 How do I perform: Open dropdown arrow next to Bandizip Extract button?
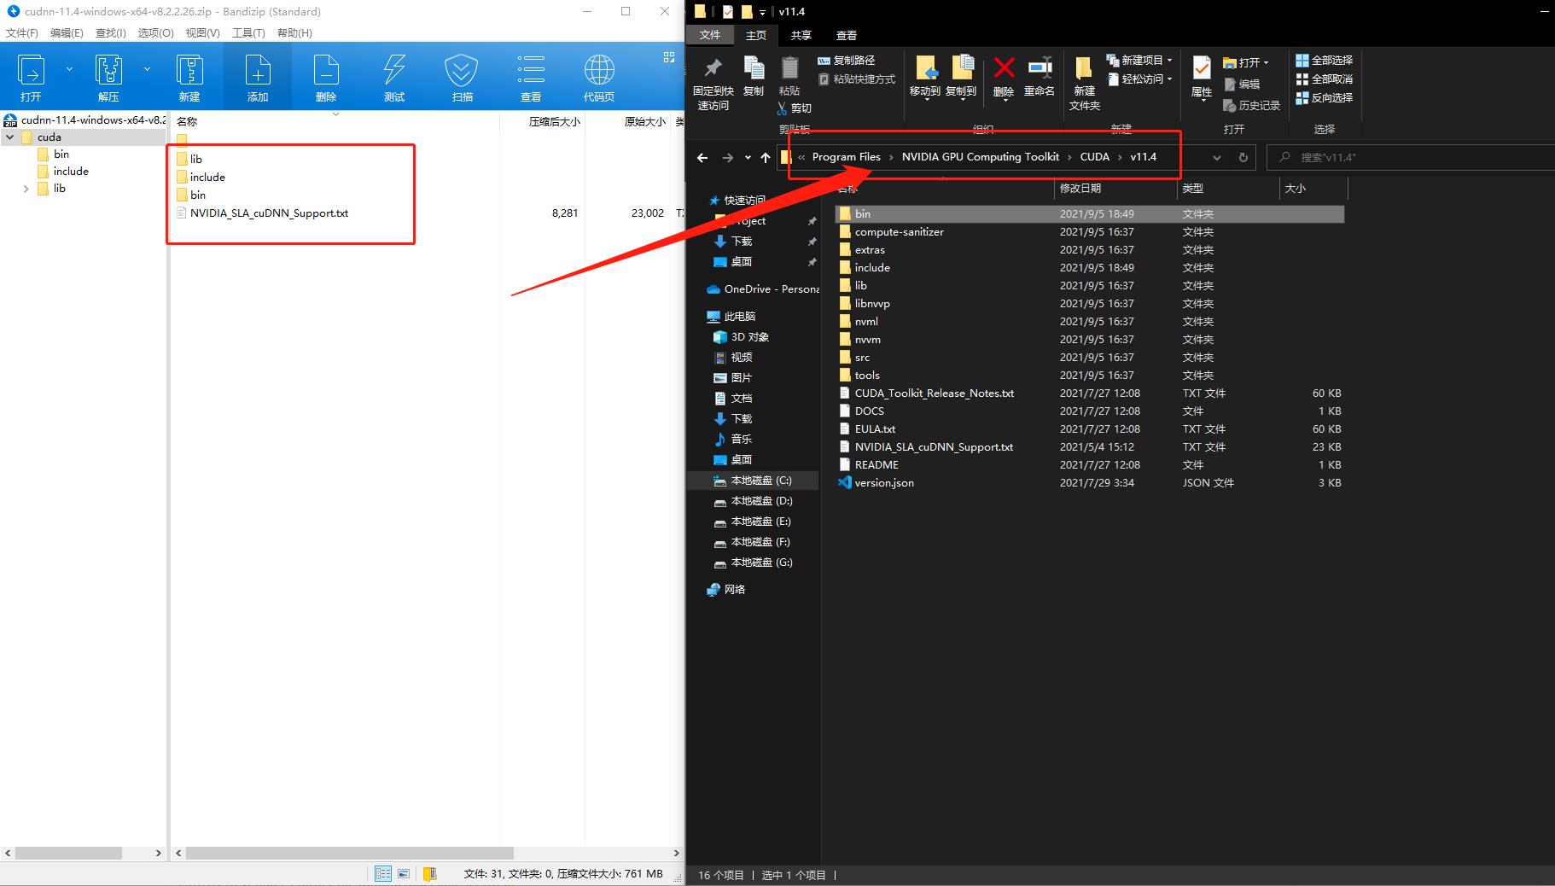coord(147,69)
